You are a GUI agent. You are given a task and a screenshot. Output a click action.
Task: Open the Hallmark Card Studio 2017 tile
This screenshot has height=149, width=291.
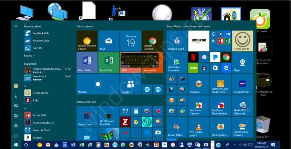(221, 84)
